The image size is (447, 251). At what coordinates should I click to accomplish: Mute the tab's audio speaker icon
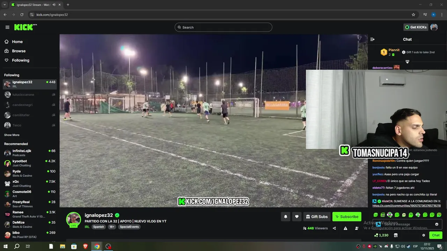(x=54, y=5)
